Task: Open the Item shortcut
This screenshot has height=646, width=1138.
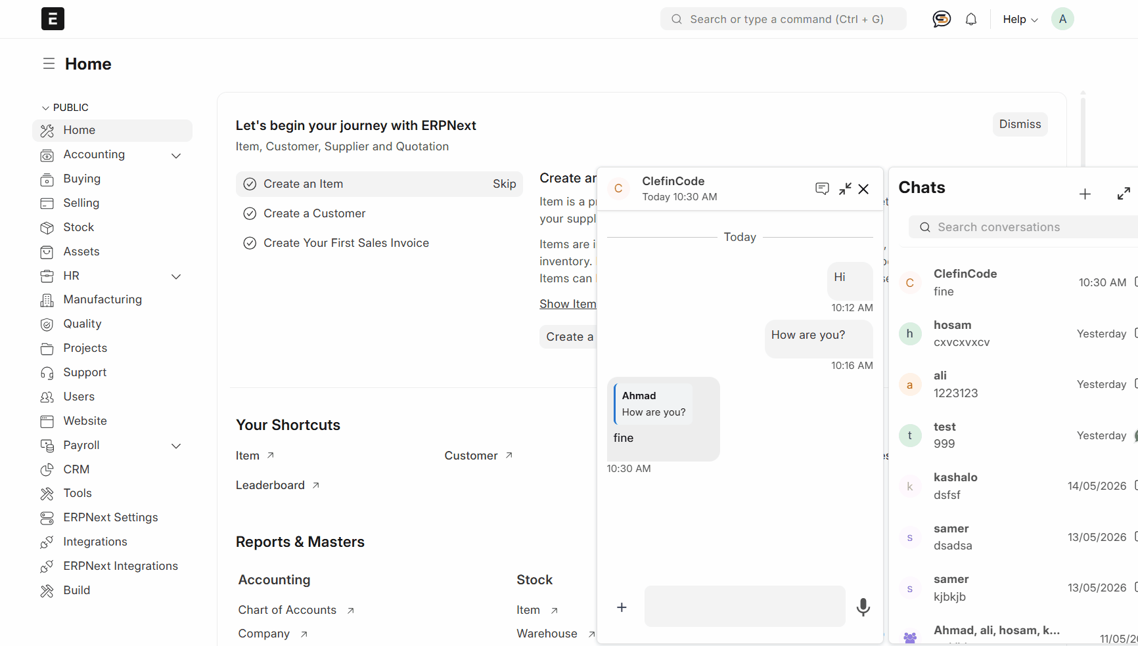Action: click(256, 456)
